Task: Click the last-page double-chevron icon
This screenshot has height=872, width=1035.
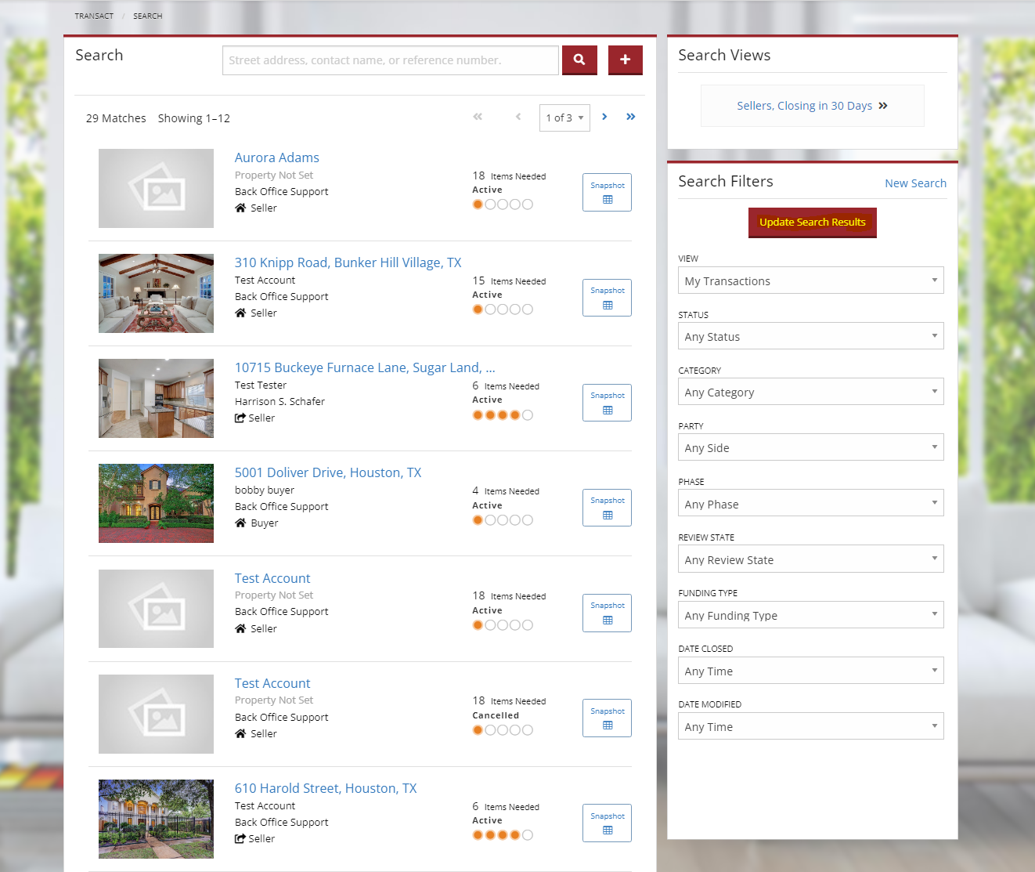Action: point(631,117)
